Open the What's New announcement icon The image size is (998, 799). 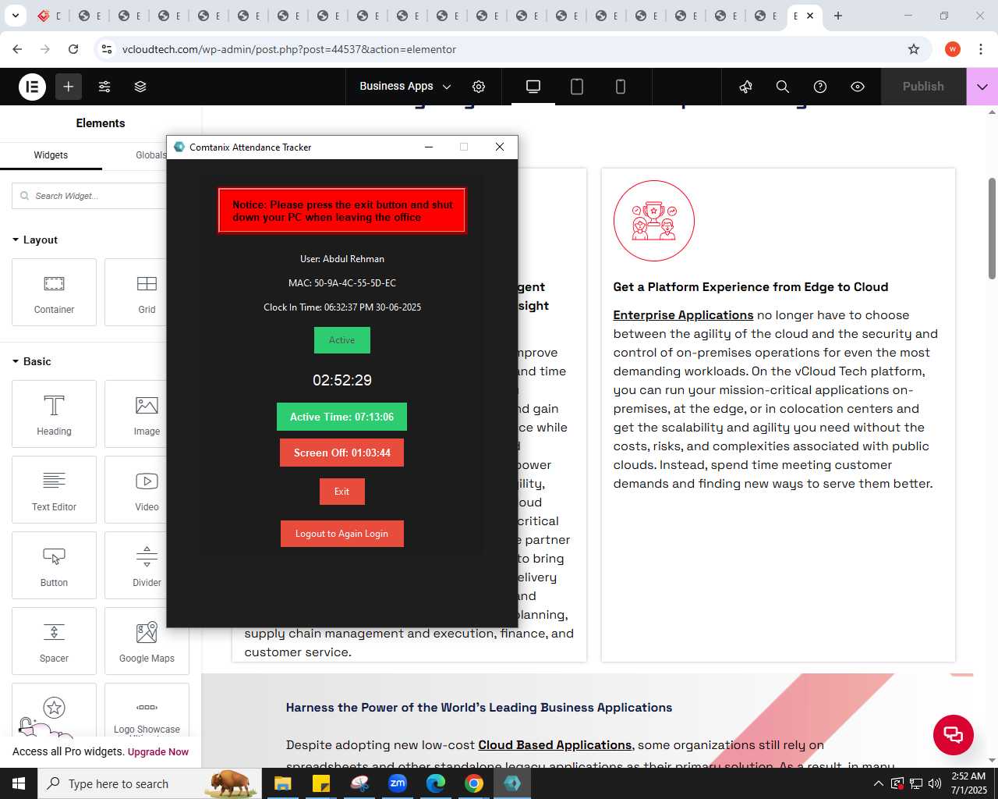coord(745,87)
